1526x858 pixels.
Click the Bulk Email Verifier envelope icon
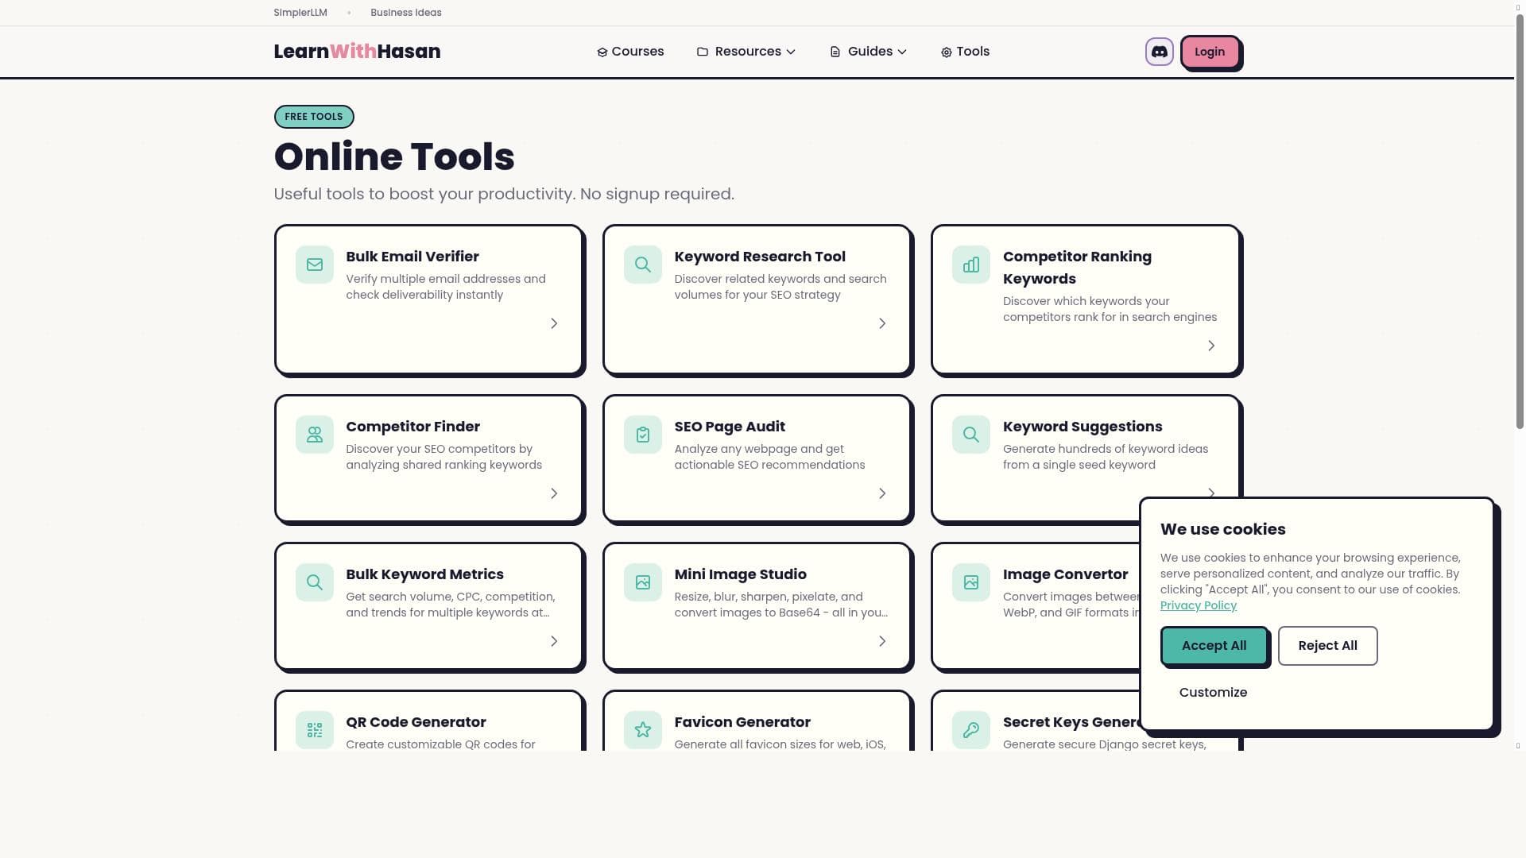[x=315, y=265]
